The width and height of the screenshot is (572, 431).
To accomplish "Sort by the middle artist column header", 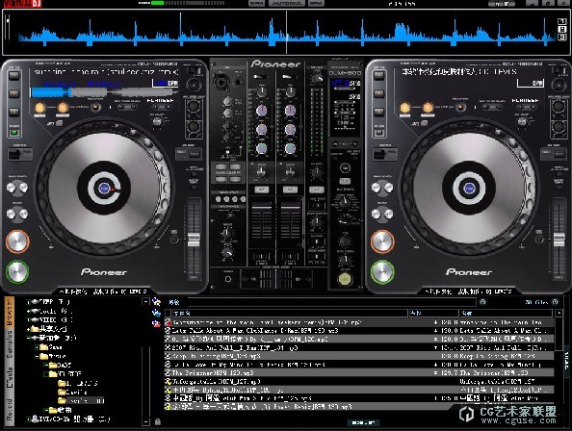I will [433, 313].
